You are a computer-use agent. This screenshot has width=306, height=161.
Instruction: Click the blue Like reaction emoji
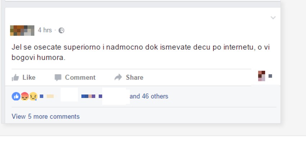point(16,96)
